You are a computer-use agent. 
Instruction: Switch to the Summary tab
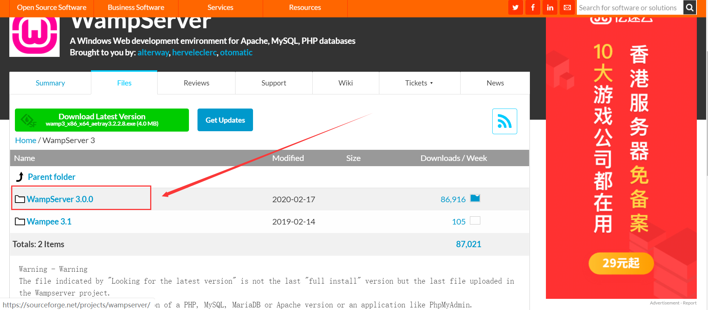[50, 83]
